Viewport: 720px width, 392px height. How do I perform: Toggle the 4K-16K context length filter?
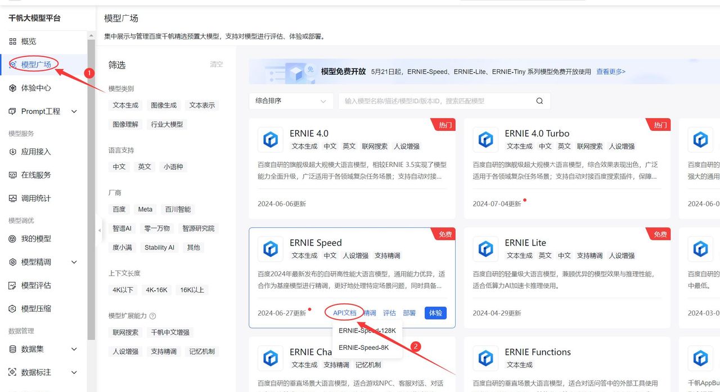pos(157,290)
